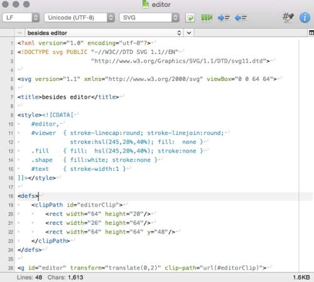Image resolution: width=314 pixels, height=282 pixels.
Task: Click the stroke:hsl value on line 12
Action: (112, 142)
